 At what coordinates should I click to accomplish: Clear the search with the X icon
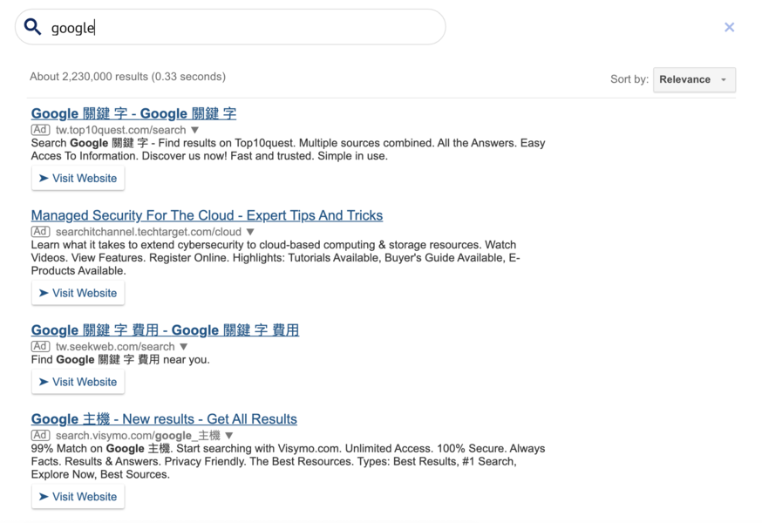coord(729,27)
